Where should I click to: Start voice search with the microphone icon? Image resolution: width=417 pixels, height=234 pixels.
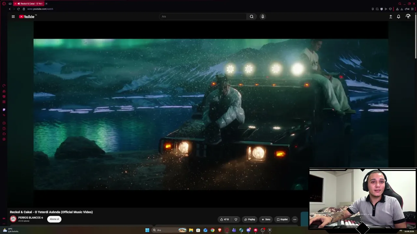(263, 17)
